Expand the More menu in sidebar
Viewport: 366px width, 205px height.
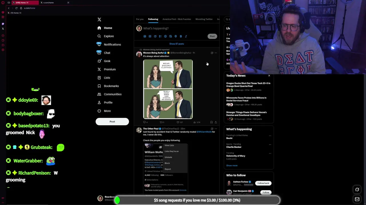pyautogui.click(x=104, y=111)
